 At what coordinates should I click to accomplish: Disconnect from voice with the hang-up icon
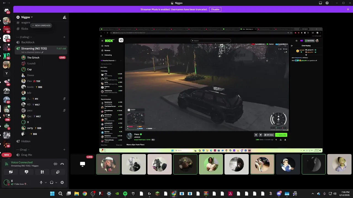click(x=62, y=164)
